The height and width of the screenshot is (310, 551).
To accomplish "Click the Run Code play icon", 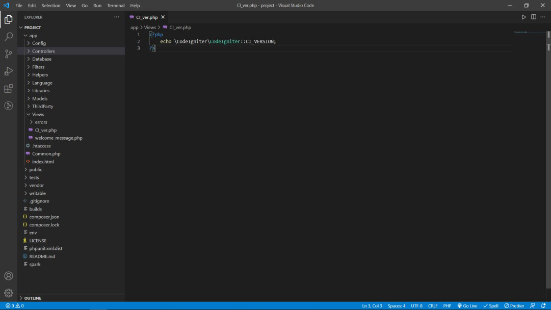I will 523,17.
